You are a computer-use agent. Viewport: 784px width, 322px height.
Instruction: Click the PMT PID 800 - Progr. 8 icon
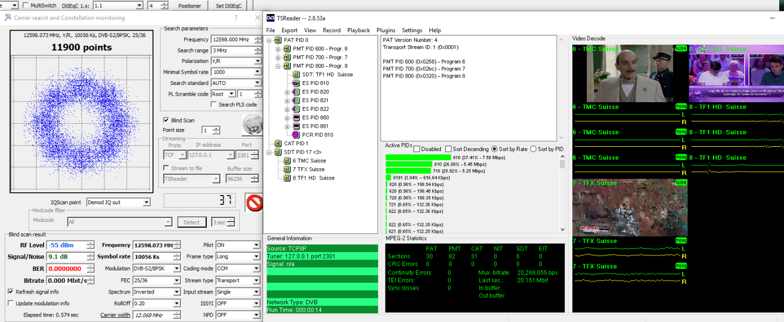(286, 66)
